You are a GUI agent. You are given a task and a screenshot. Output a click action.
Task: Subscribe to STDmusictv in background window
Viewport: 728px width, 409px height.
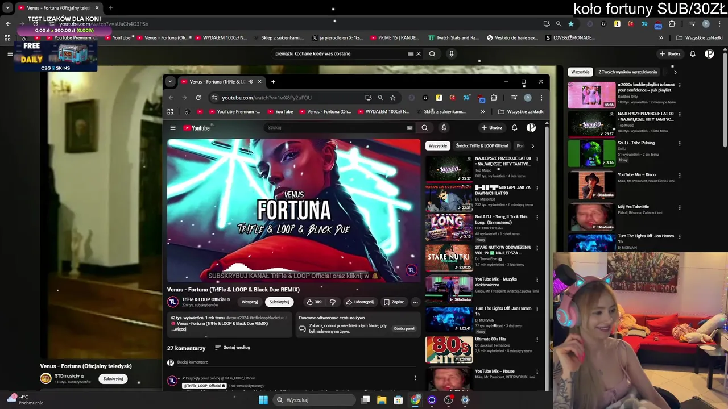tap(113, 379)
